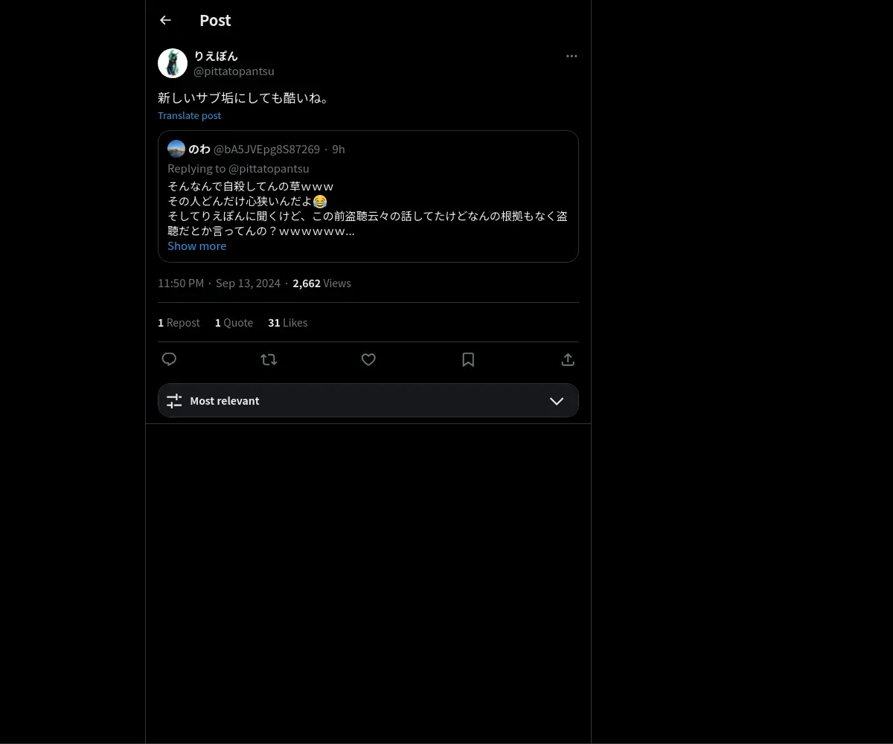Go back using the arrow icon
The width and height of the screenshot is (893, 744).
click(x=165, y=20)
